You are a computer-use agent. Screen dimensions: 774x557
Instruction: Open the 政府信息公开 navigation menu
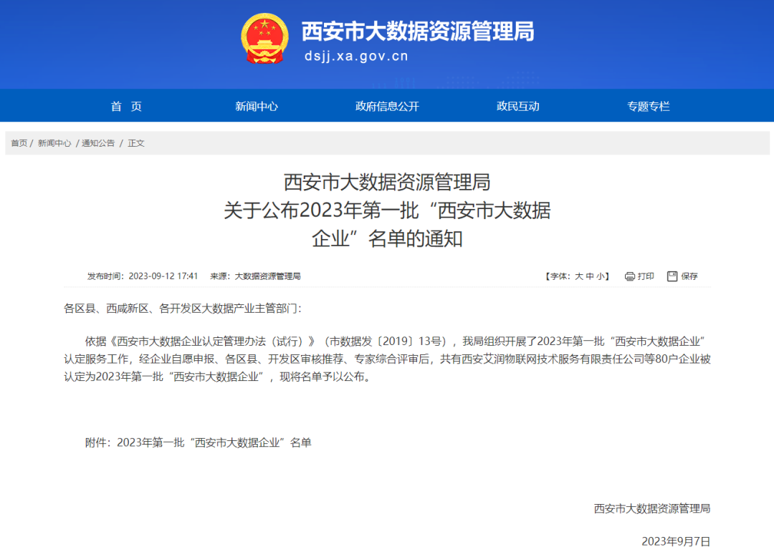pyautogui.click(x=387, y=106)
